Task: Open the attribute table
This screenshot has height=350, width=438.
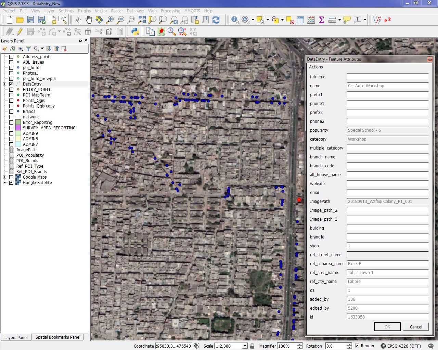Action: point(300,20)
